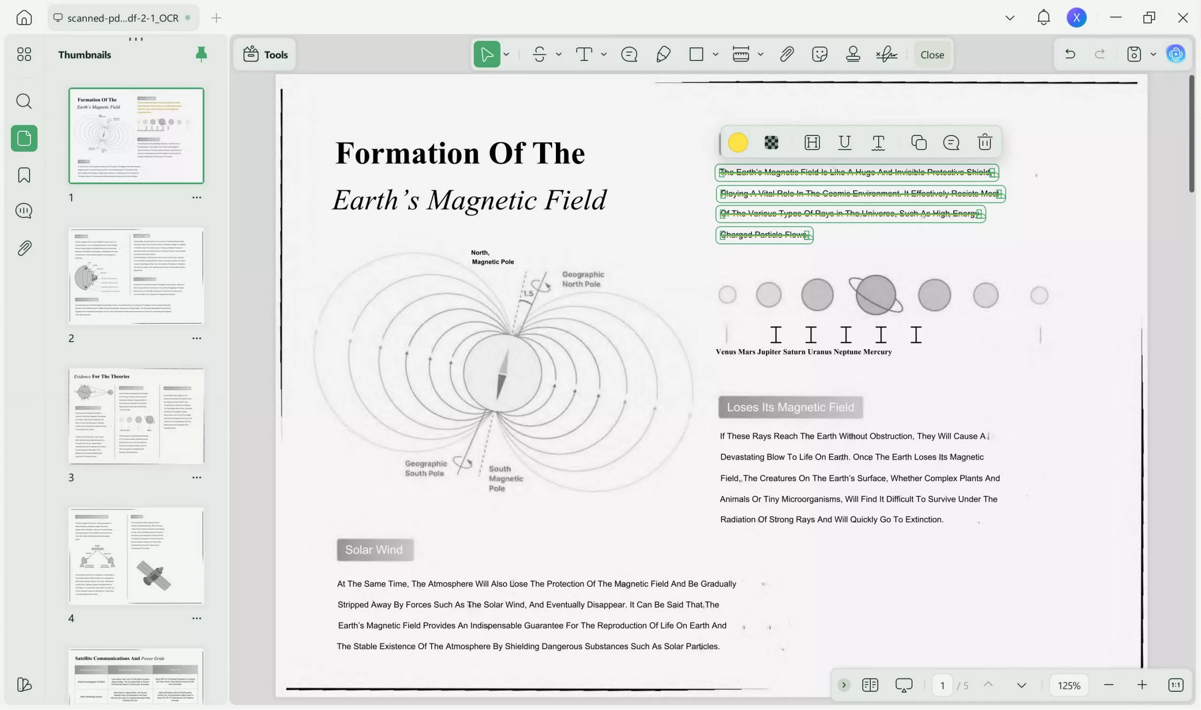Delete the selected highlight via trash icon
The image size is (1201, 710).
(985, 142)
